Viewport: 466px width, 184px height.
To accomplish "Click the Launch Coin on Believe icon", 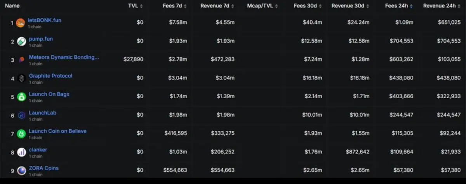I will 22,134.
